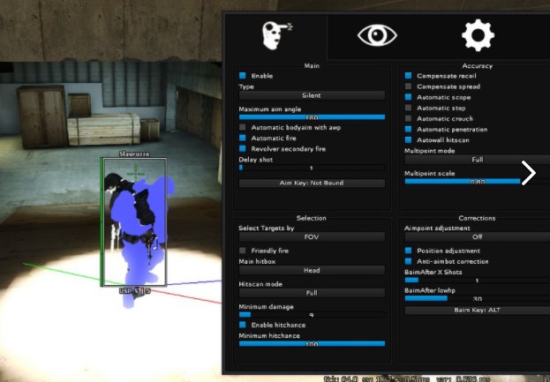This screenshot has height=382, width=550.
Task: Click the Slaurusse player name label
Action: [x=134, y=154]
